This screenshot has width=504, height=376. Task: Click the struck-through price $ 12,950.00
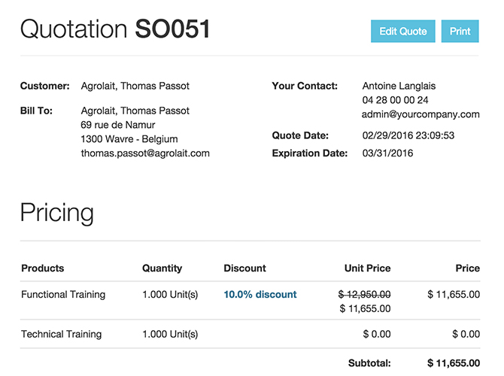364,295
